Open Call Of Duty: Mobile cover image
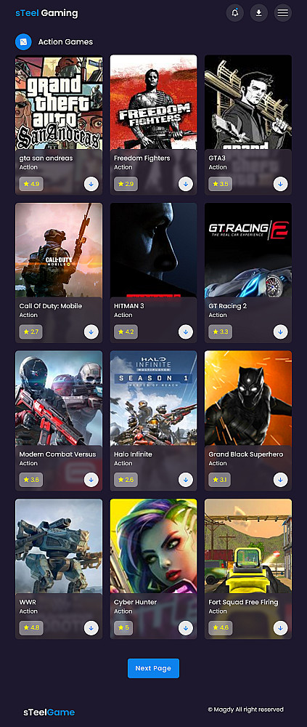Image resolution: width=307 pixels, height=727 pixels. pos(59,250)
